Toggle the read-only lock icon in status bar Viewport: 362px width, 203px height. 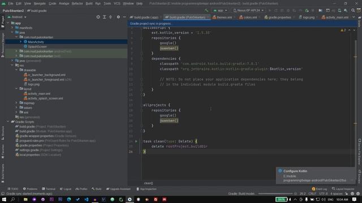346,193
